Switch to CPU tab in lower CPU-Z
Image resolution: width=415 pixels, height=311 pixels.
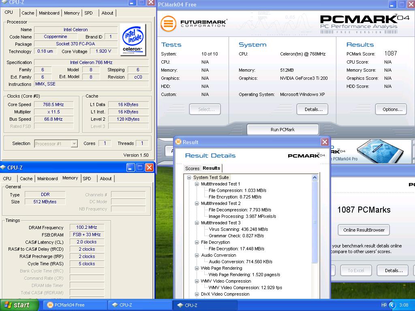pos(7,179)
